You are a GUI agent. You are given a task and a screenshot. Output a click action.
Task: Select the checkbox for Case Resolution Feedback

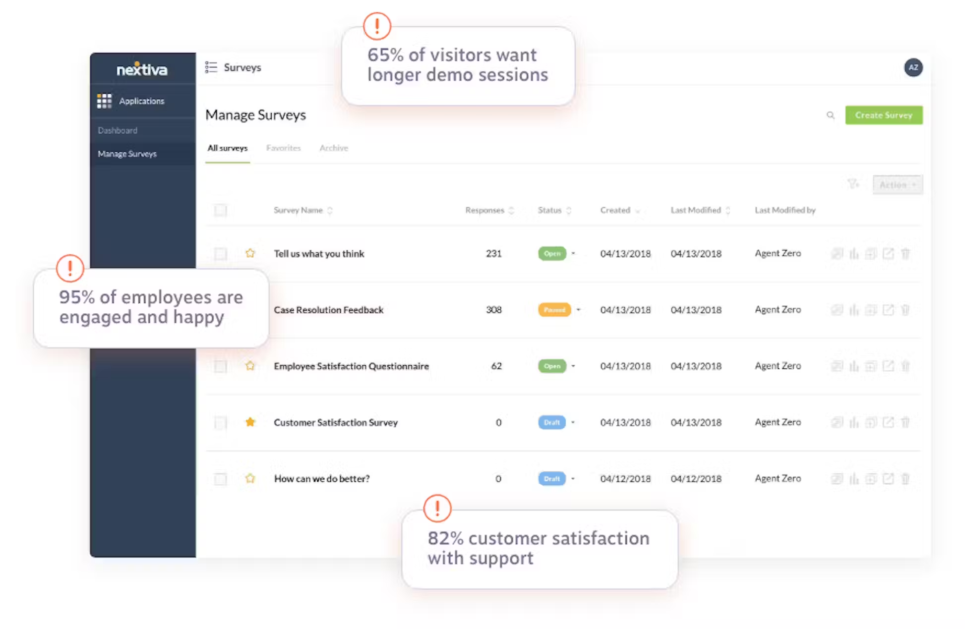[220, 309]
